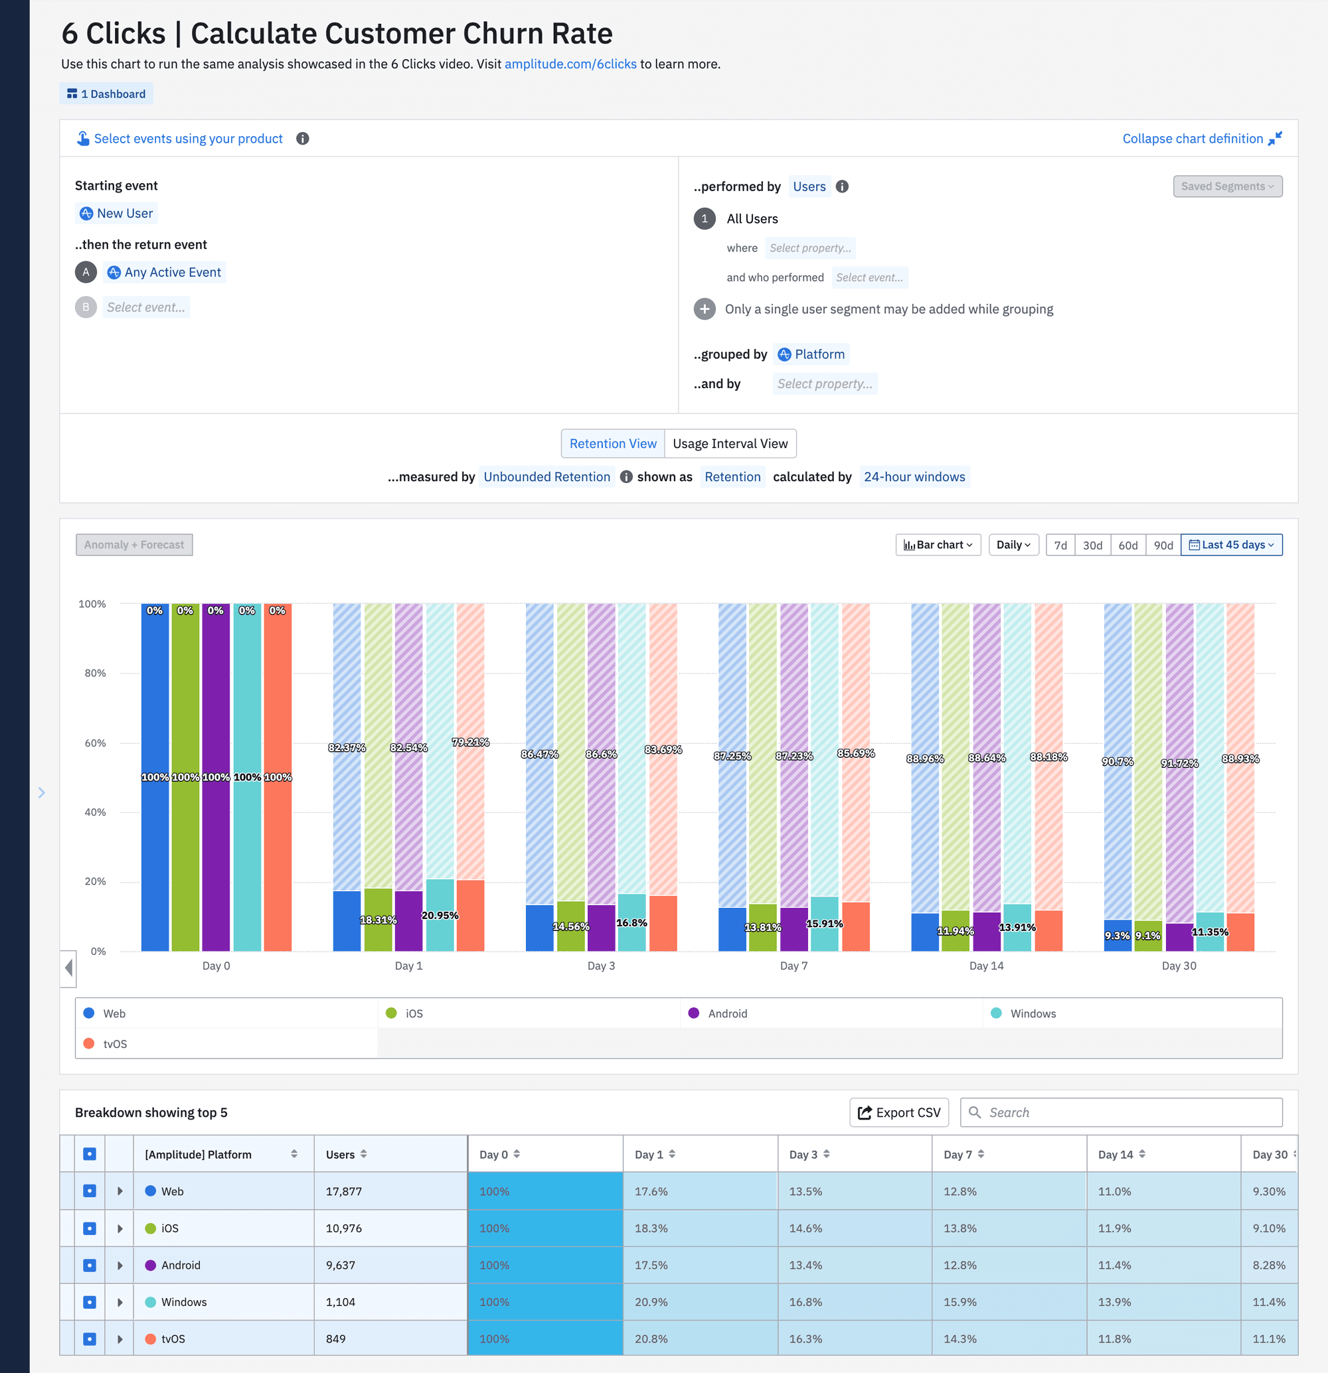Click the Anomaly + Forecast icon button
The image size is (1328, 1373).
136,543
